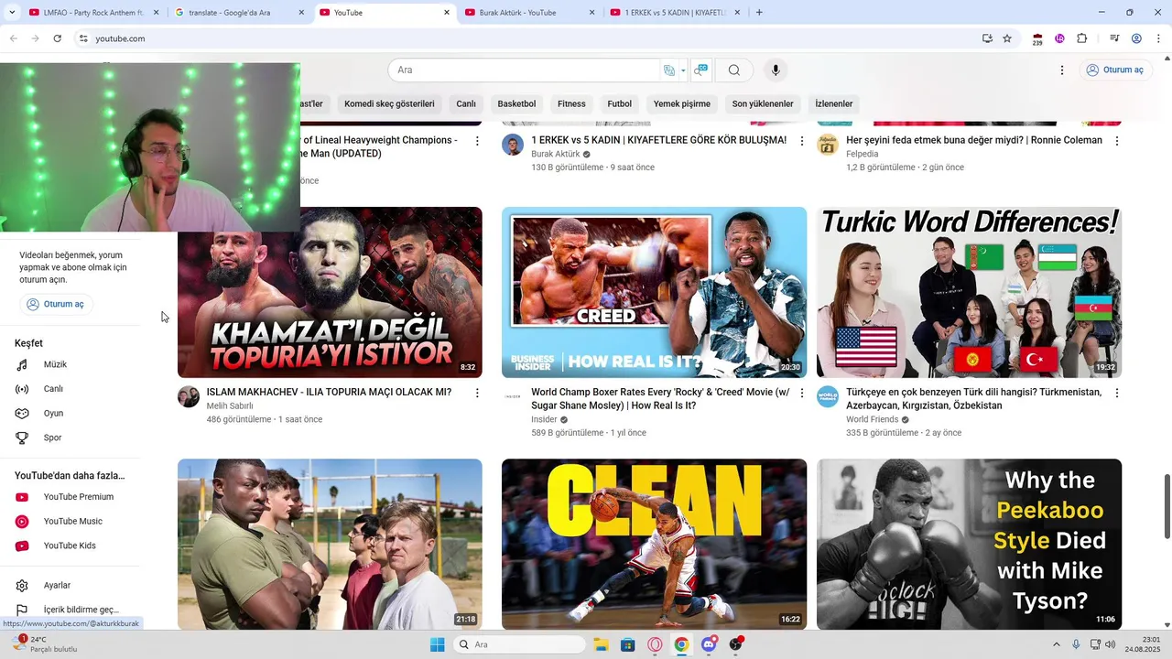Image resolution: width=1172 pixels, height=659 pixels.
Task: Open the CLEAN basketball video thumbnail
Action: (x=654, y=544)
